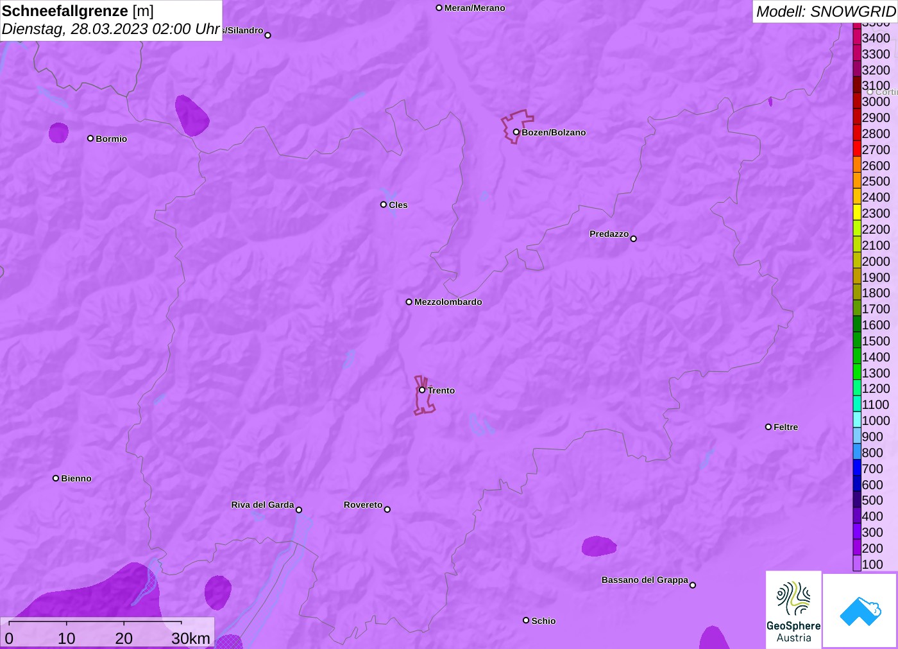
Task: Click the Rovereto marker dot
Action: point(387,510)
